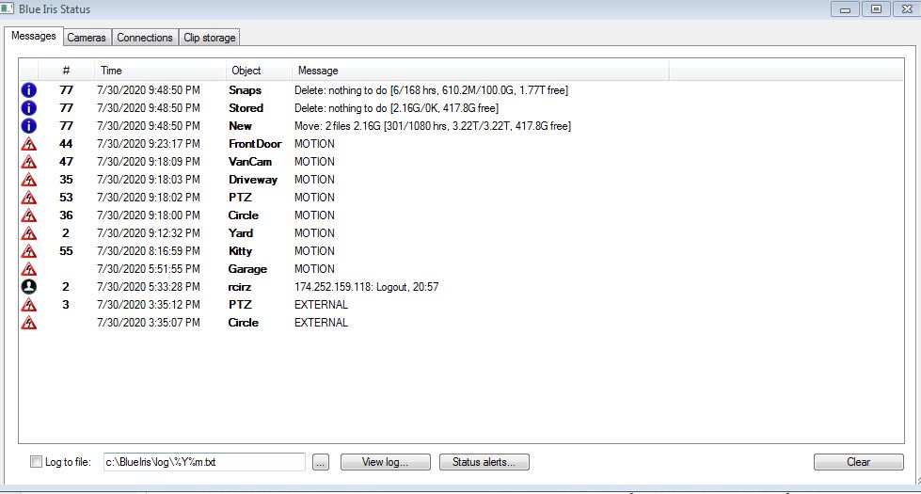
Task: Open the Connections tab
Action: [145, 38]
